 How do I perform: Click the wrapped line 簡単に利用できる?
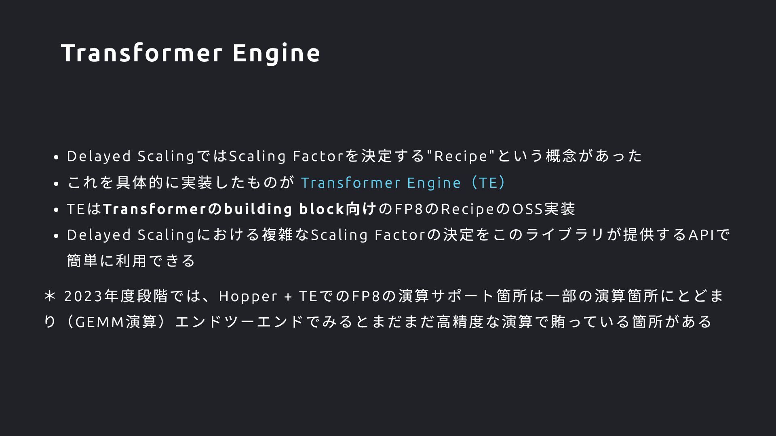tap(131, 261)
